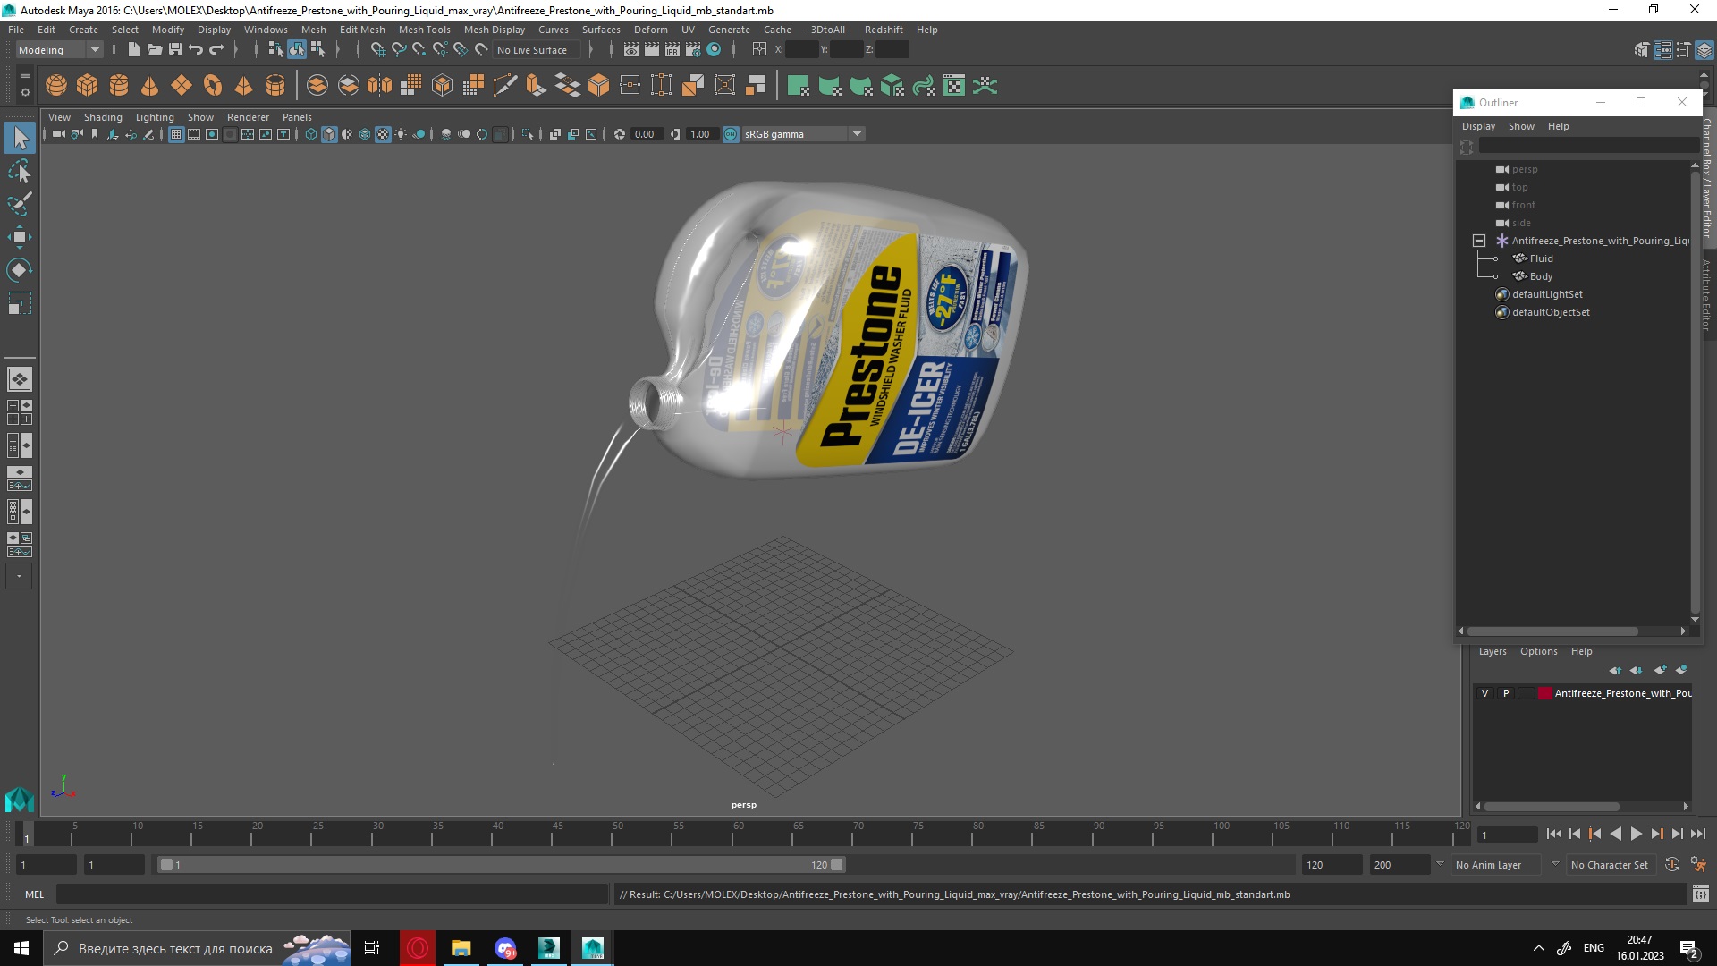1717x966 pixels.
Task: Select the Body node in Outliner
Action: click(x=1541, y=276)
